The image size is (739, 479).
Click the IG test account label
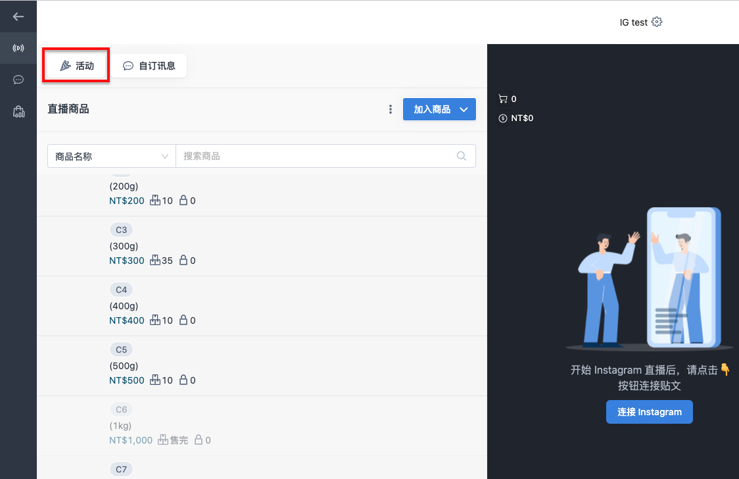point(633,22)
